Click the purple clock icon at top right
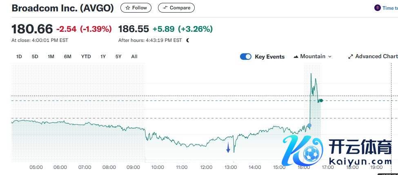 point(377,8)
